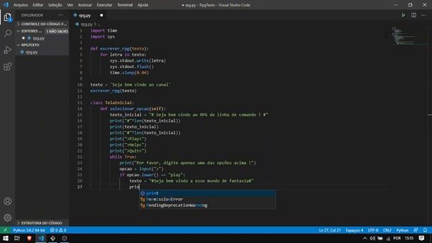Viewport: 432px width, 243px height.
Task: Open the Ajuda menu
Action: [142, 5]
